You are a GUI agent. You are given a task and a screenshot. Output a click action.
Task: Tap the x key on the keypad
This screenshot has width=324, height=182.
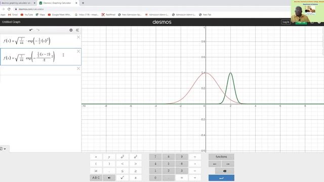tap(96, 157)
